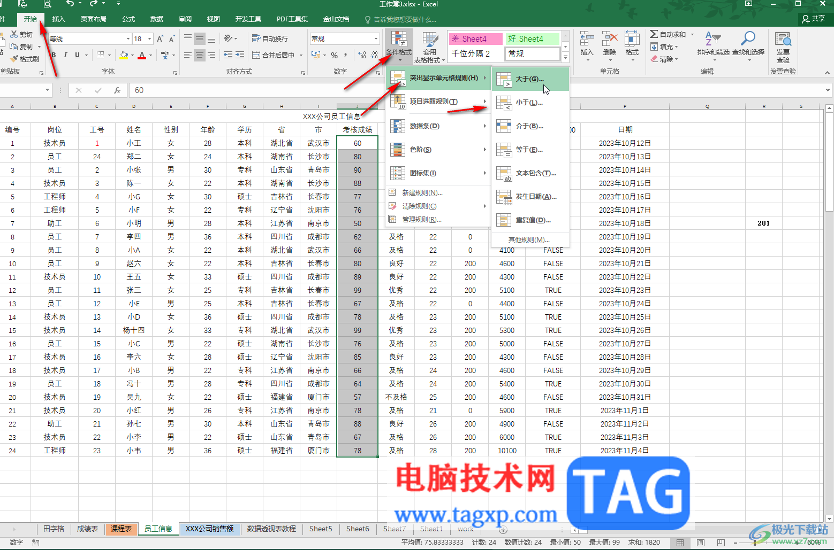This screenshot has width=834, height=550.
Task: Apply the 好_Sheet4 cell style
Action: point(533,39)
